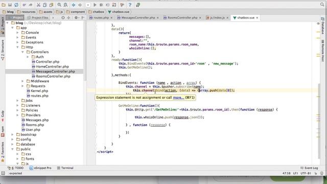Click the resources breadcrumb folder
This screenshot has height=184, width=327.
click(x=26, y=12)
